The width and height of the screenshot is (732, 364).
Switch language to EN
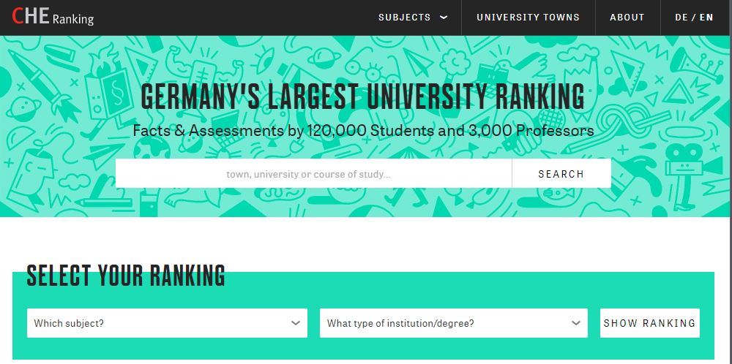click(706, 18)
